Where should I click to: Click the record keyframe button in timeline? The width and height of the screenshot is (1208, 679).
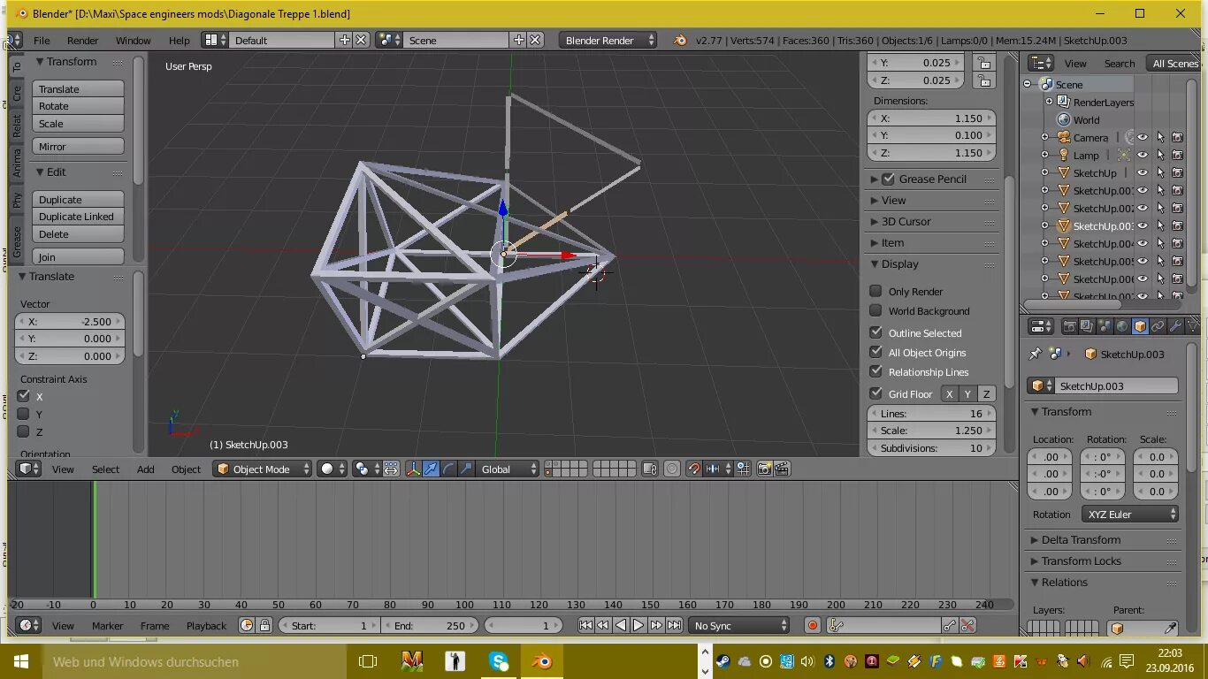tap(813, 625)
